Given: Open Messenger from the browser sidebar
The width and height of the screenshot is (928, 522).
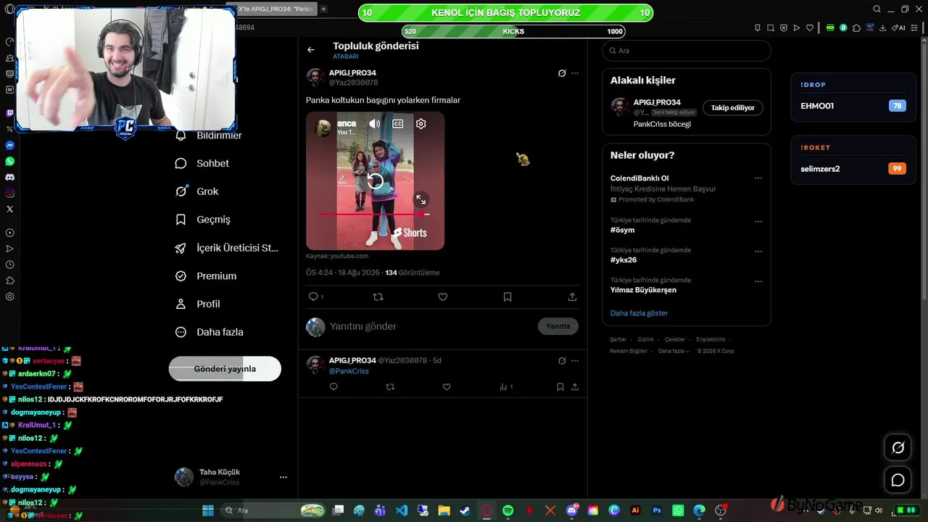Looking at the screenshot, I should 10,145.
